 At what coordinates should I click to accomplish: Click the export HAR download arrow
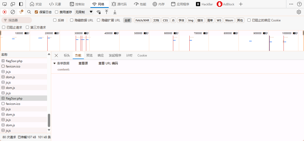point(115,12)
